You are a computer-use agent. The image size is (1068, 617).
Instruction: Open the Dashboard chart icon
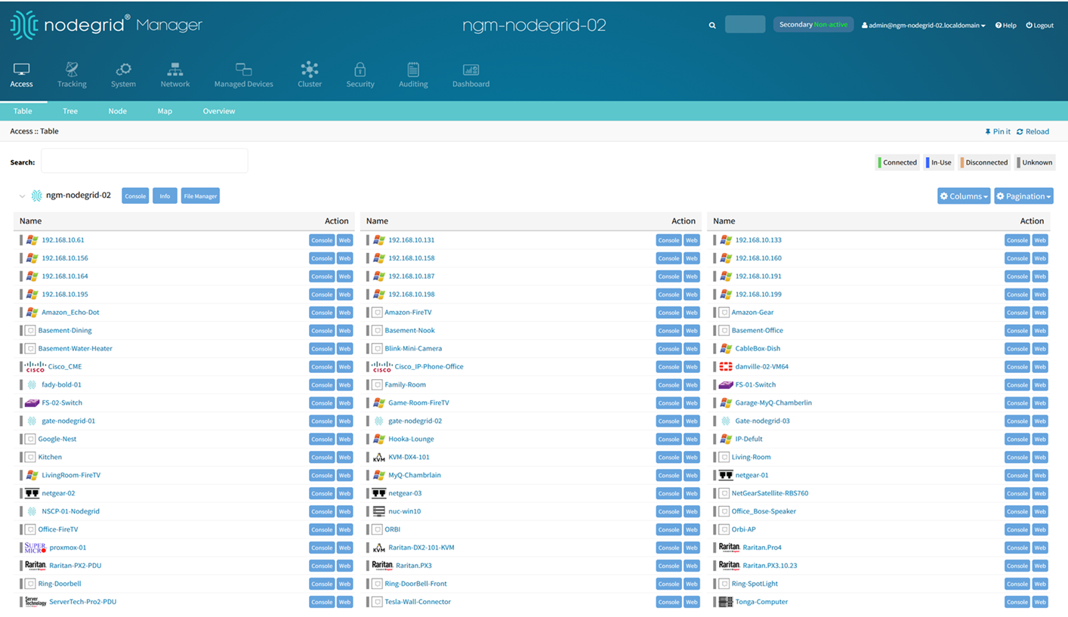[471, 70]
